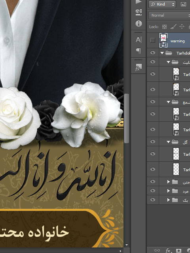190x253 pixels.
Task: Hide the گل group
Action: [153, 142]
